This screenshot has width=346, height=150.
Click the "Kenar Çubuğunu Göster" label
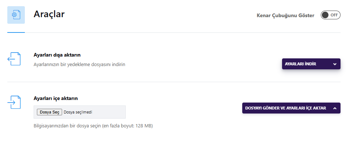pos(285,15)
